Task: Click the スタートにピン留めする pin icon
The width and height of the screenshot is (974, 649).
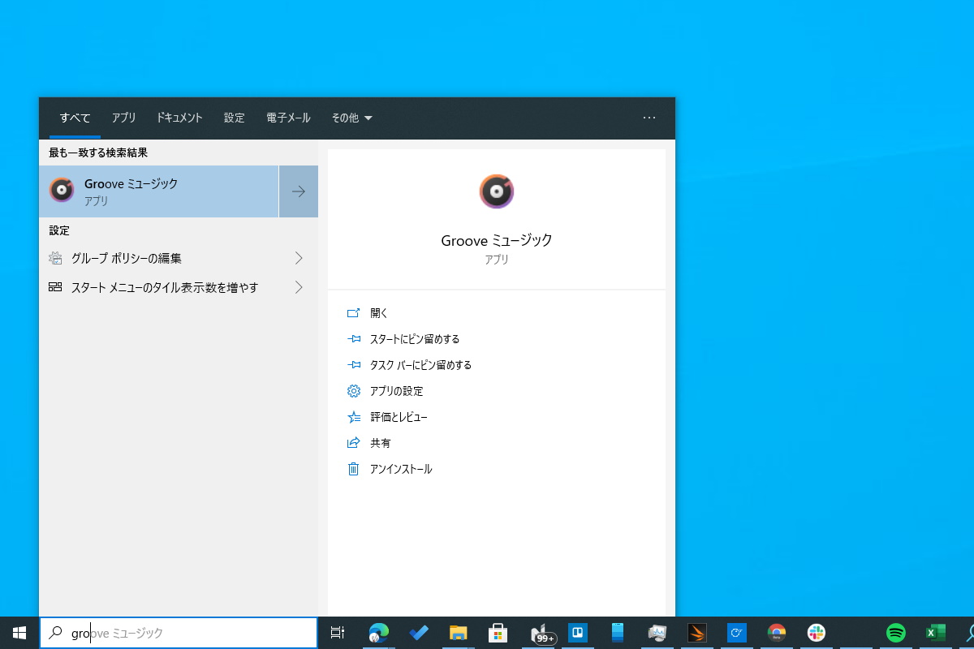Action: (x=354, y=339)
